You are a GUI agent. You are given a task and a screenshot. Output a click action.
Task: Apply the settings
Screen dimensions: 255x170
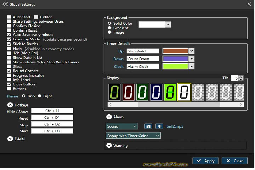[205, 160]
